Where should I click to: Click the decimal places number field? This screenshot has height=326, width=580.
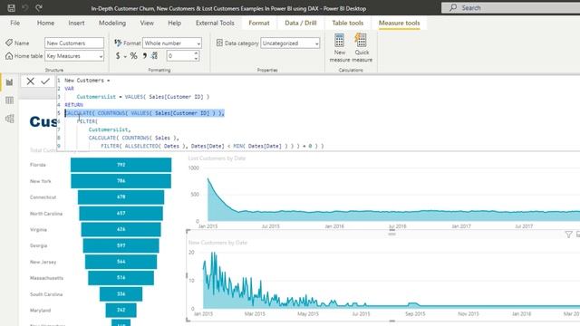179,56
